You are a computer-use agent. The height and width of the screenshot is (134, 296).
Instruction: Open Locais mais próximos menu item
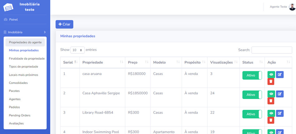(x=24, y=75)
